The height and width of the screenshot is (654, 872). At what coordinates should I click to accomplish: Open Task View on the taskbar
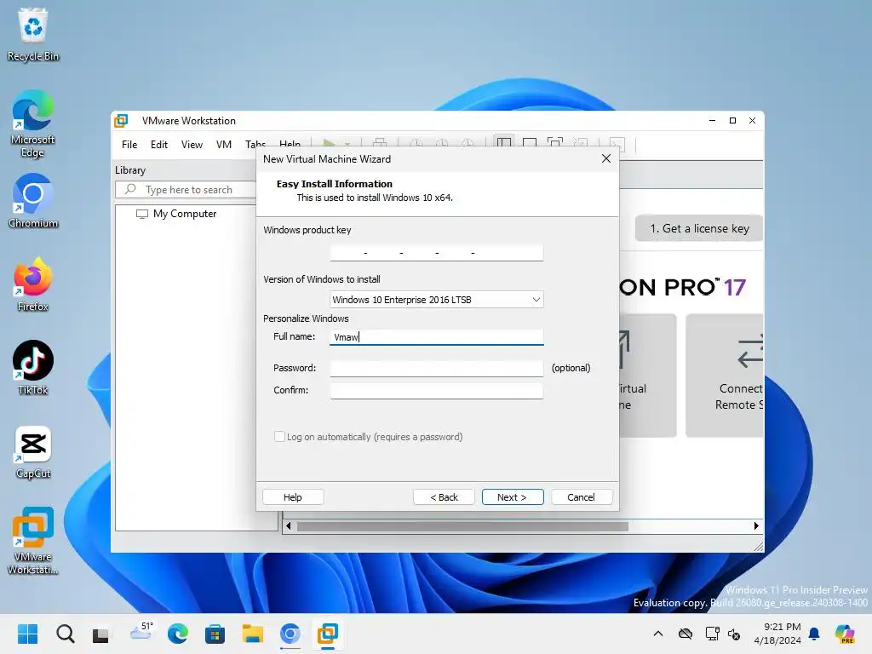(x=100, y=634)
